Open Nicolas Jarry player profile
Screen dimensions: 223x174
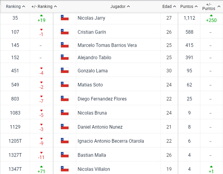pos(91,18)
